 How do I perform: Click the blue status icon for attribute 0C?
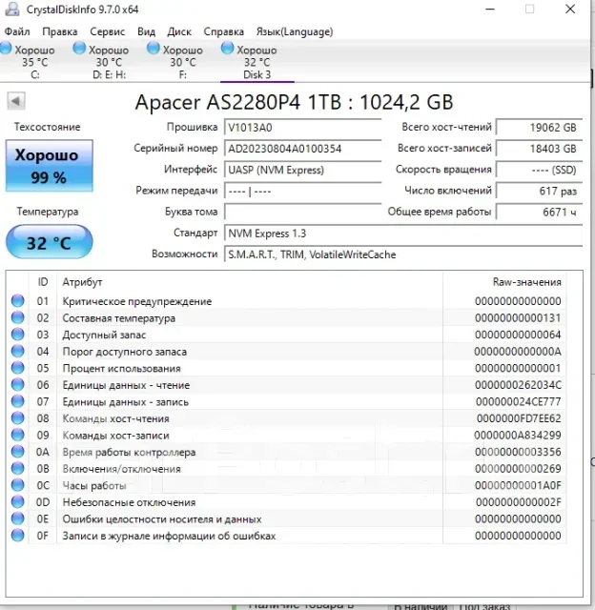(17, 485)
